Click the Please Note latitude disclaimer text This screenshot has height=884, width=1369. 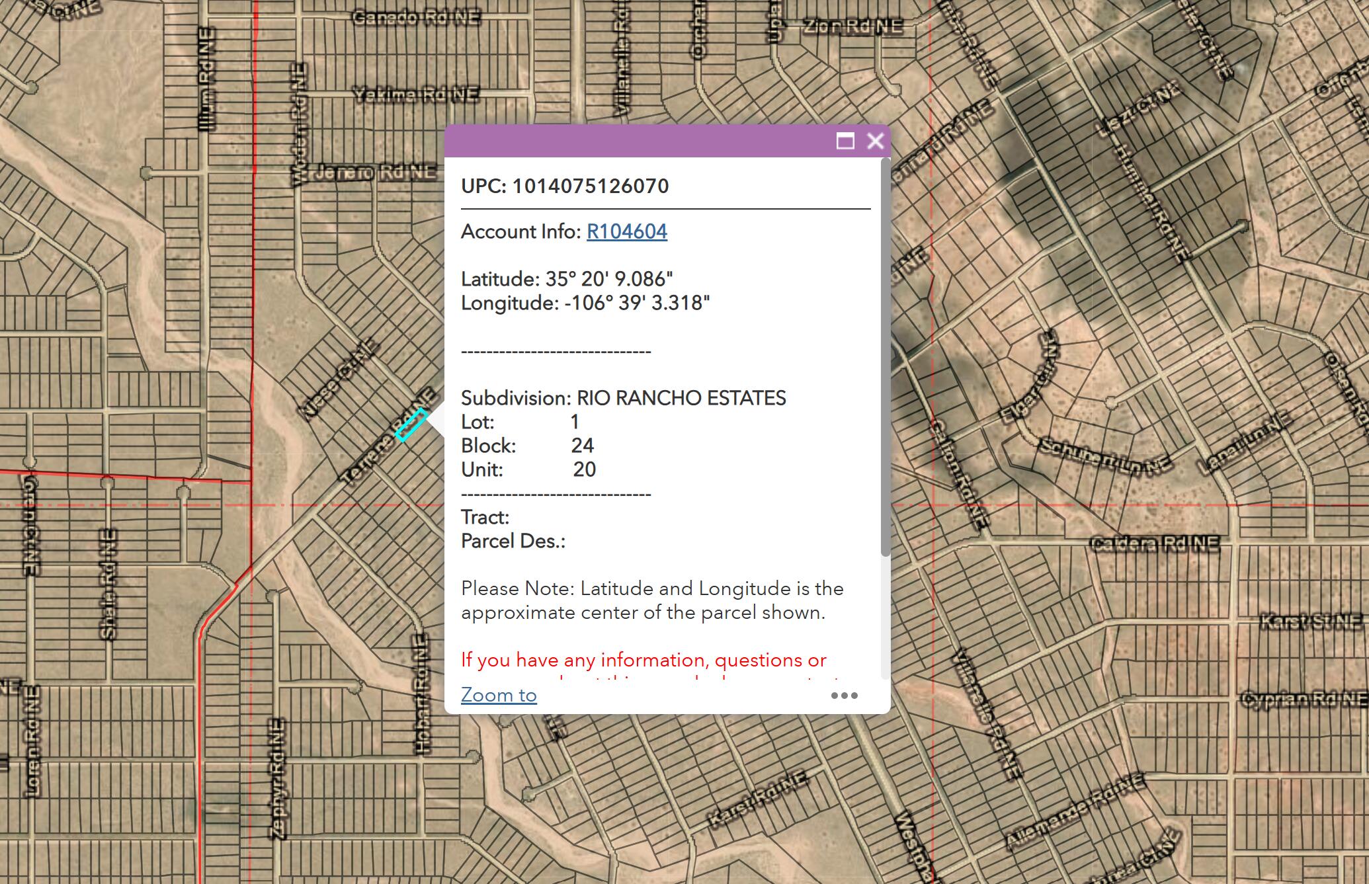click(x=653, y=600)
